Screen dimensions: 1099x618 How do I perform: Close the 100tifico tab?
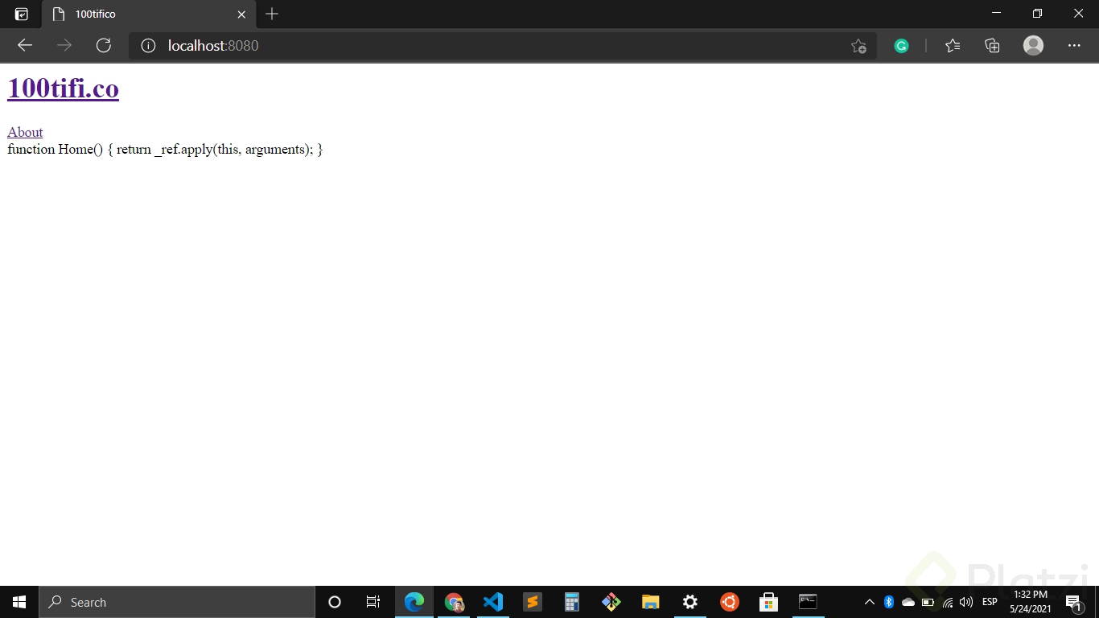[241, 14]
